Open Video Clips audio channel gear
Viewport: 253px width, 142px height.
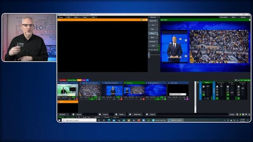coord(228,87)
